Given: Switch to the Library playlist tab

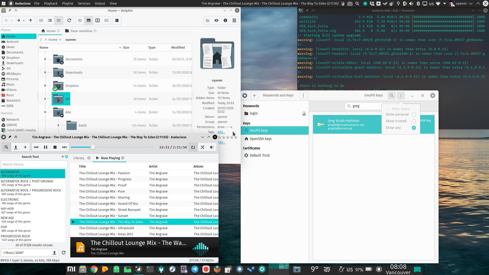Looking at the screenshot, I should click(79, 158).
